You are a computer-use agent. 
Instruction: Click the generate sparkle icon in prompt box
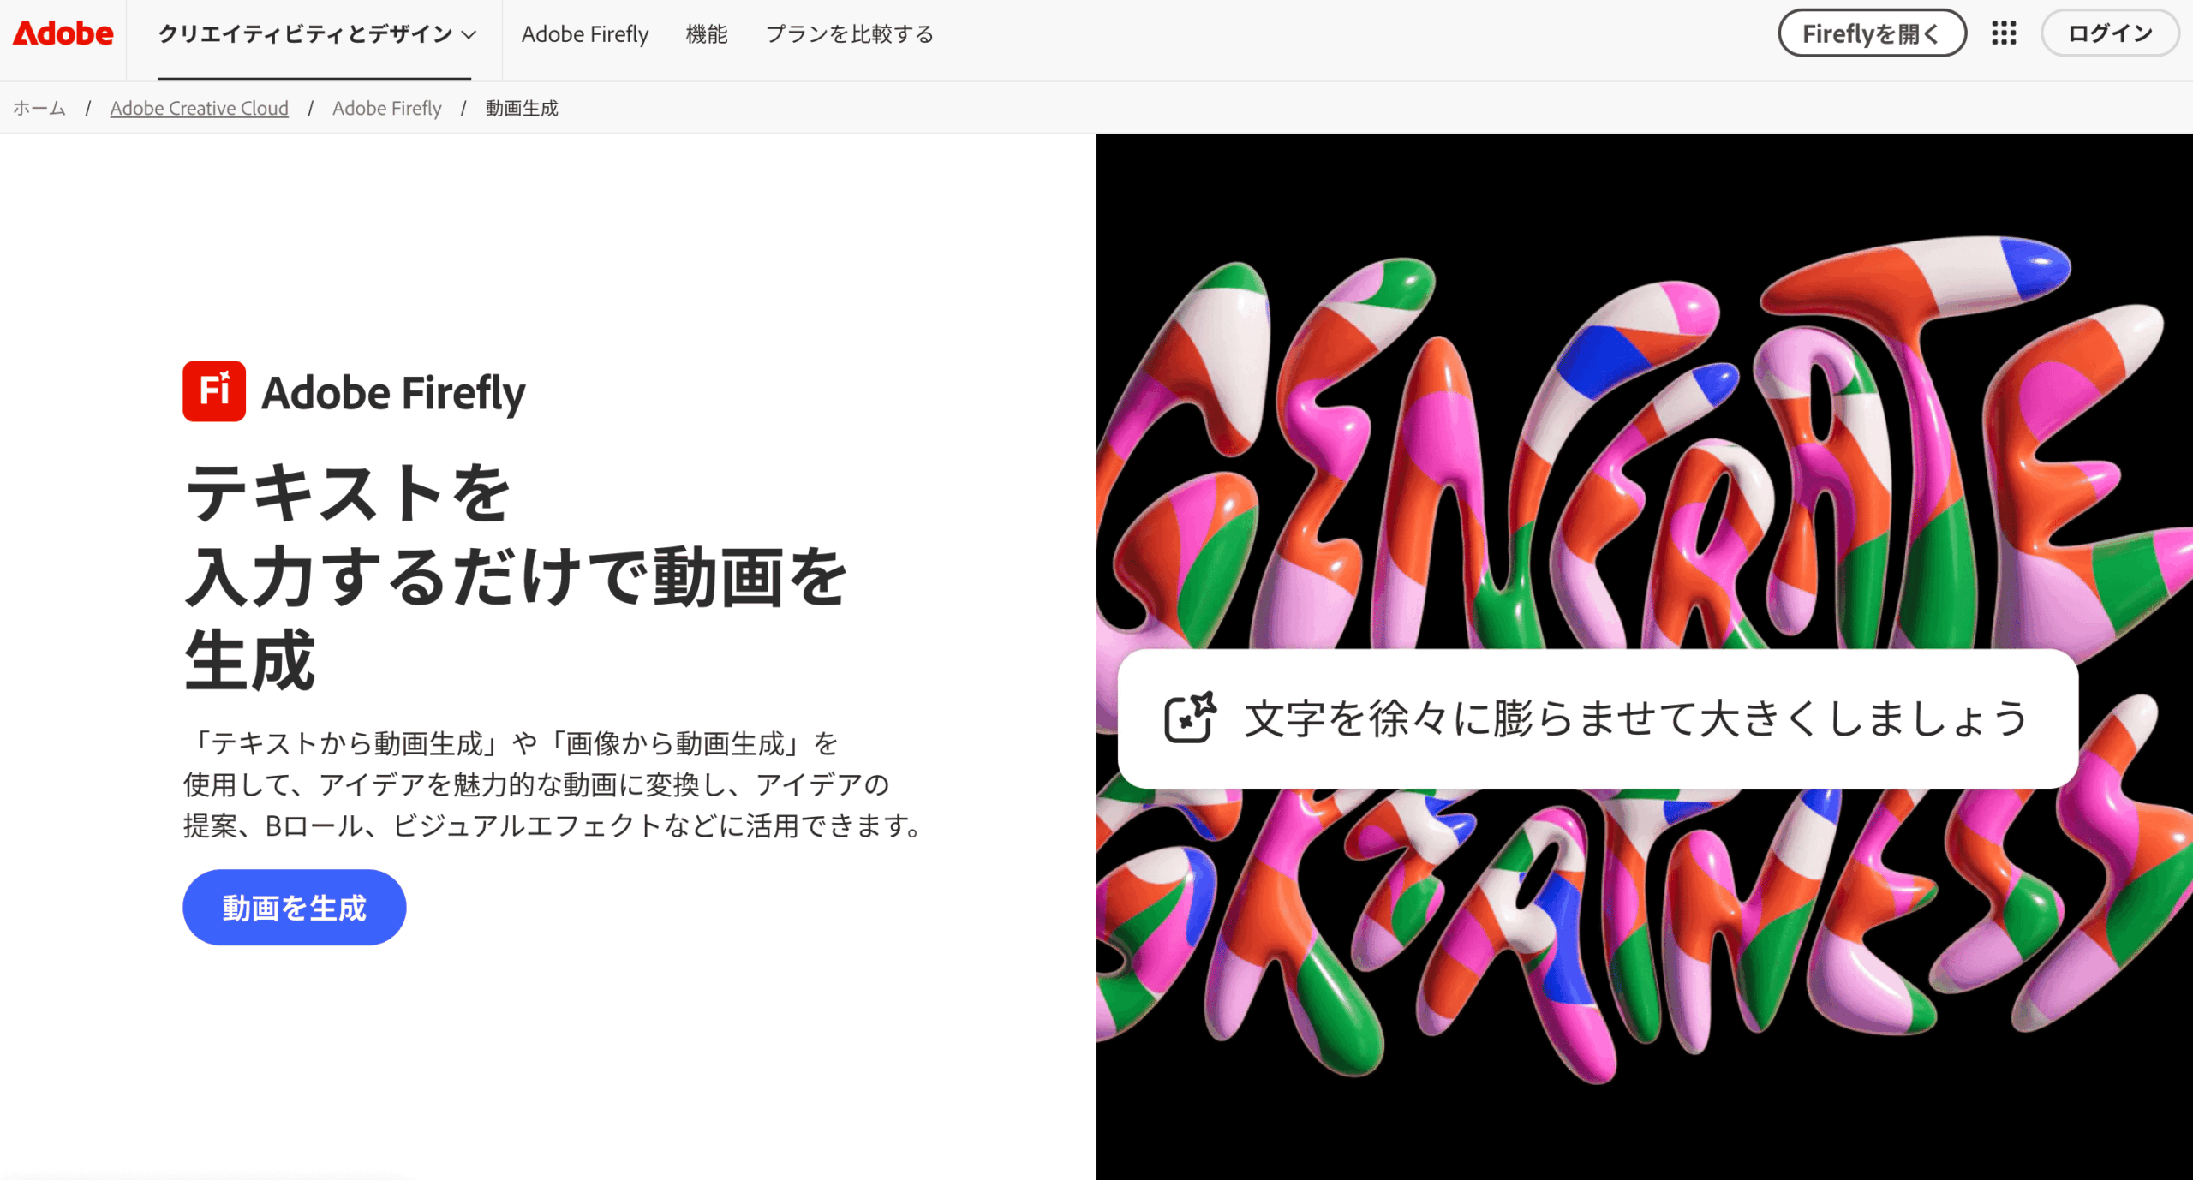(1190, 718)
